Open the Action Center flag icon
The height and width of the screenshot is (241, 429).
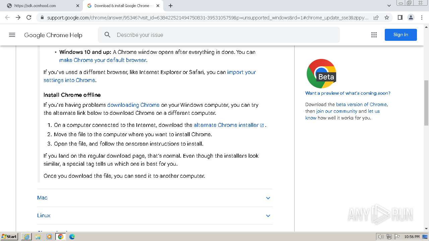tap(397, 237)
